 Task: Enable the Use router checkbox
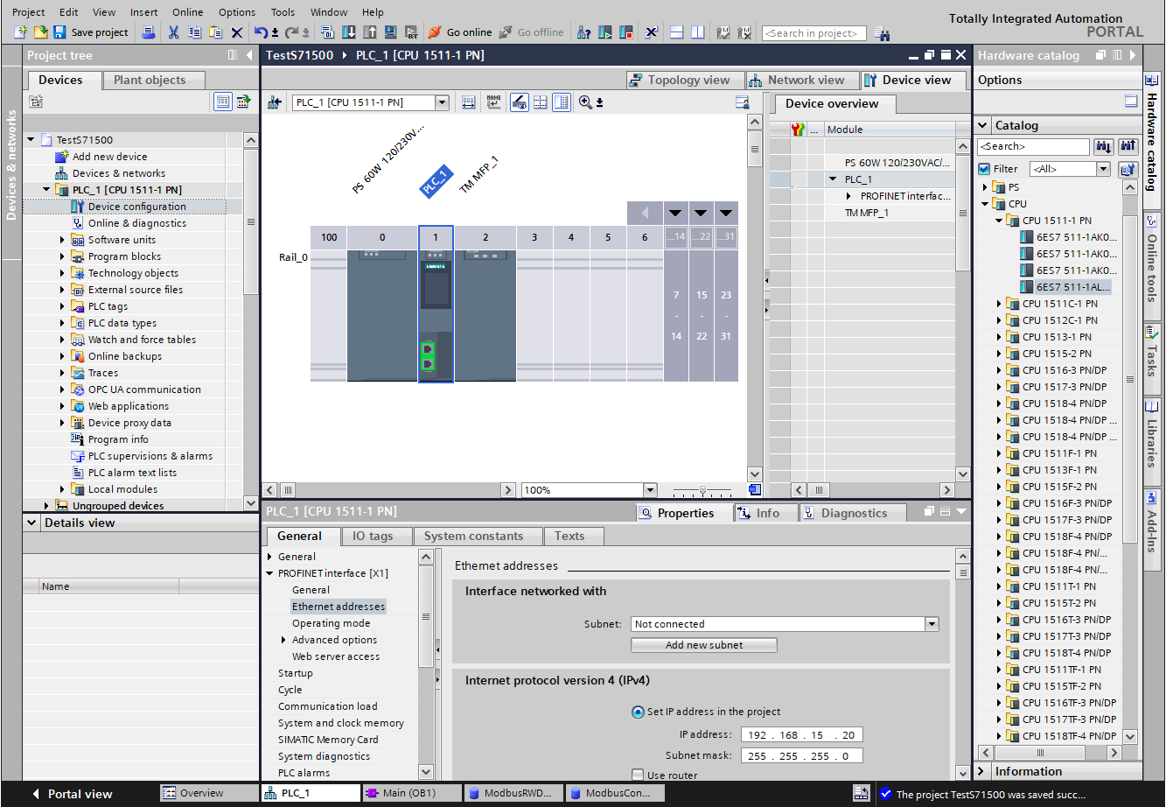pos(638,775)
